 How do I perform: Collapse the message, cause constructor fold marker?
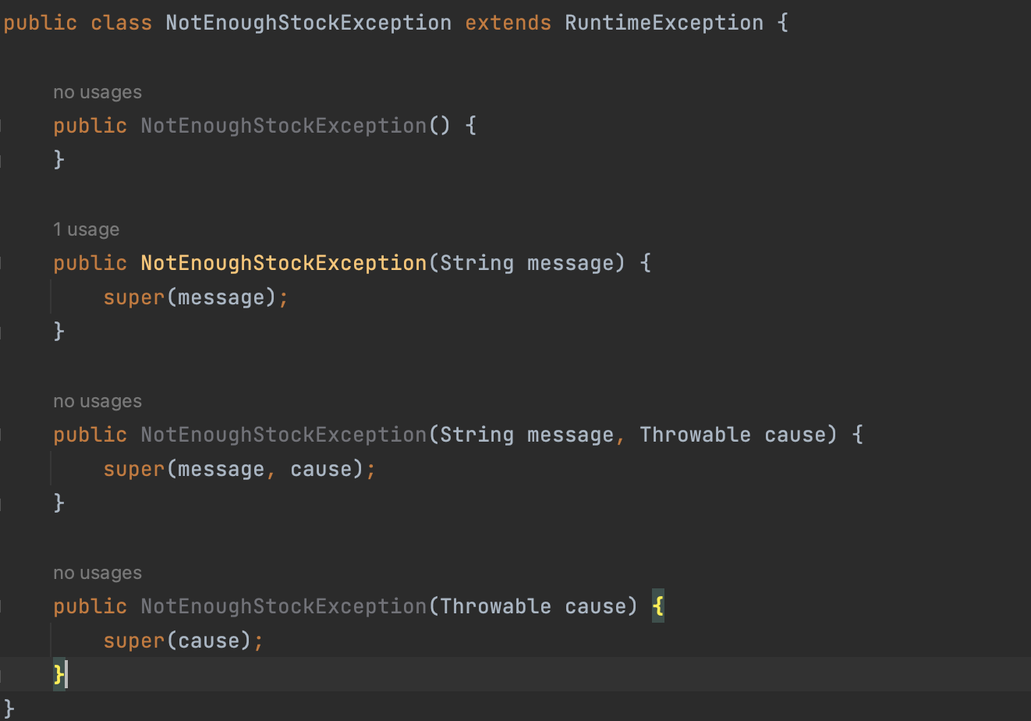(2, 435)
